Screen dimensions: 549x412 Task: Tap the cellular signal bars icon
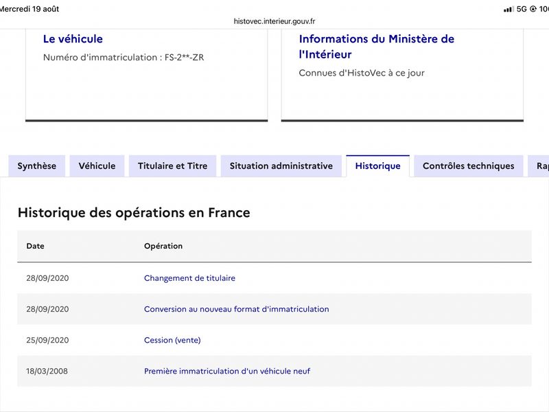point(509,9)
